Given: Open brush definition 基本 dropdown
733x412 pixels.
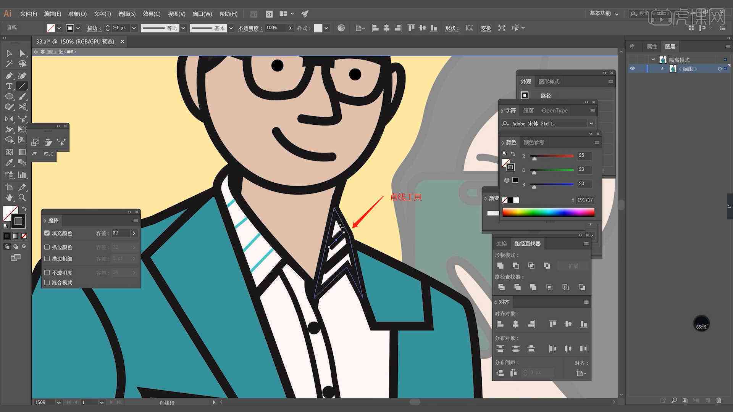Looking at the screenshot, I should [x=231, y=28].
